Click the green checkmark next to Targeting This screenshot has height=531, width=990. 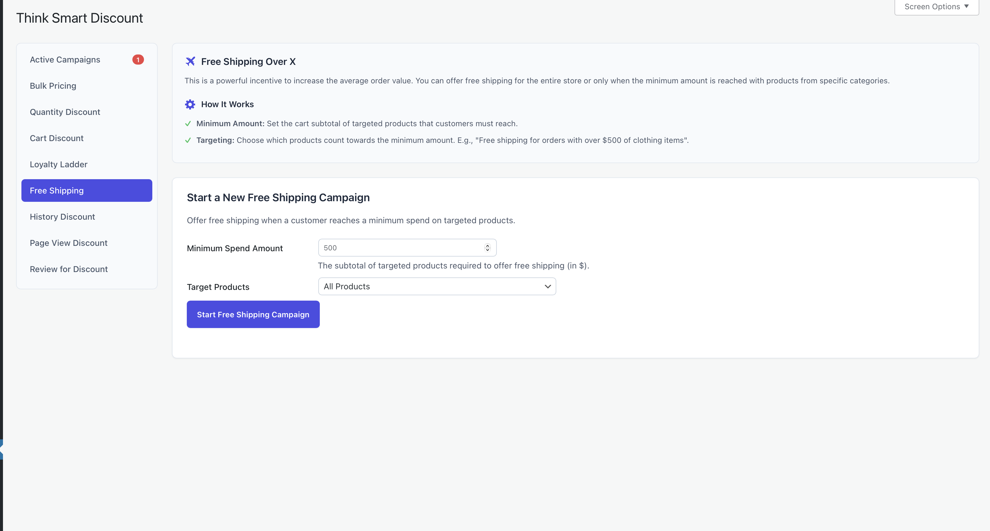pos(188,140)
